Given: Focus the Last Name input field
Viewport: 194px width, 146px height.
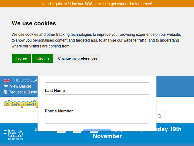Looking at the screenshot, I should click(97, 99).
